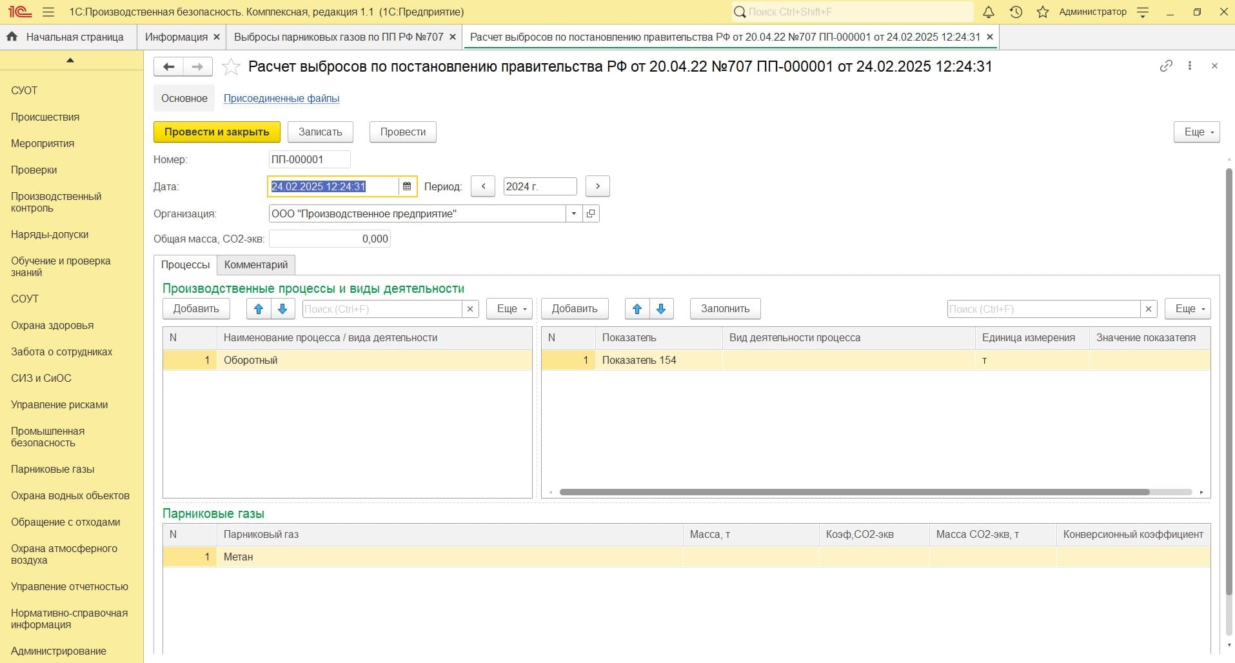Sort by Масса СО2-экв, т column header
The width and height of the screenshot is (1235, 663).
[993, 535]
